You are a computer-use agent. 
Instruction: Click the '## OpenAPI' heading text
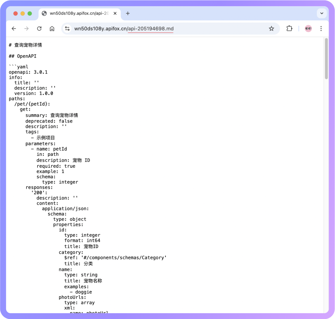(23, 56)
